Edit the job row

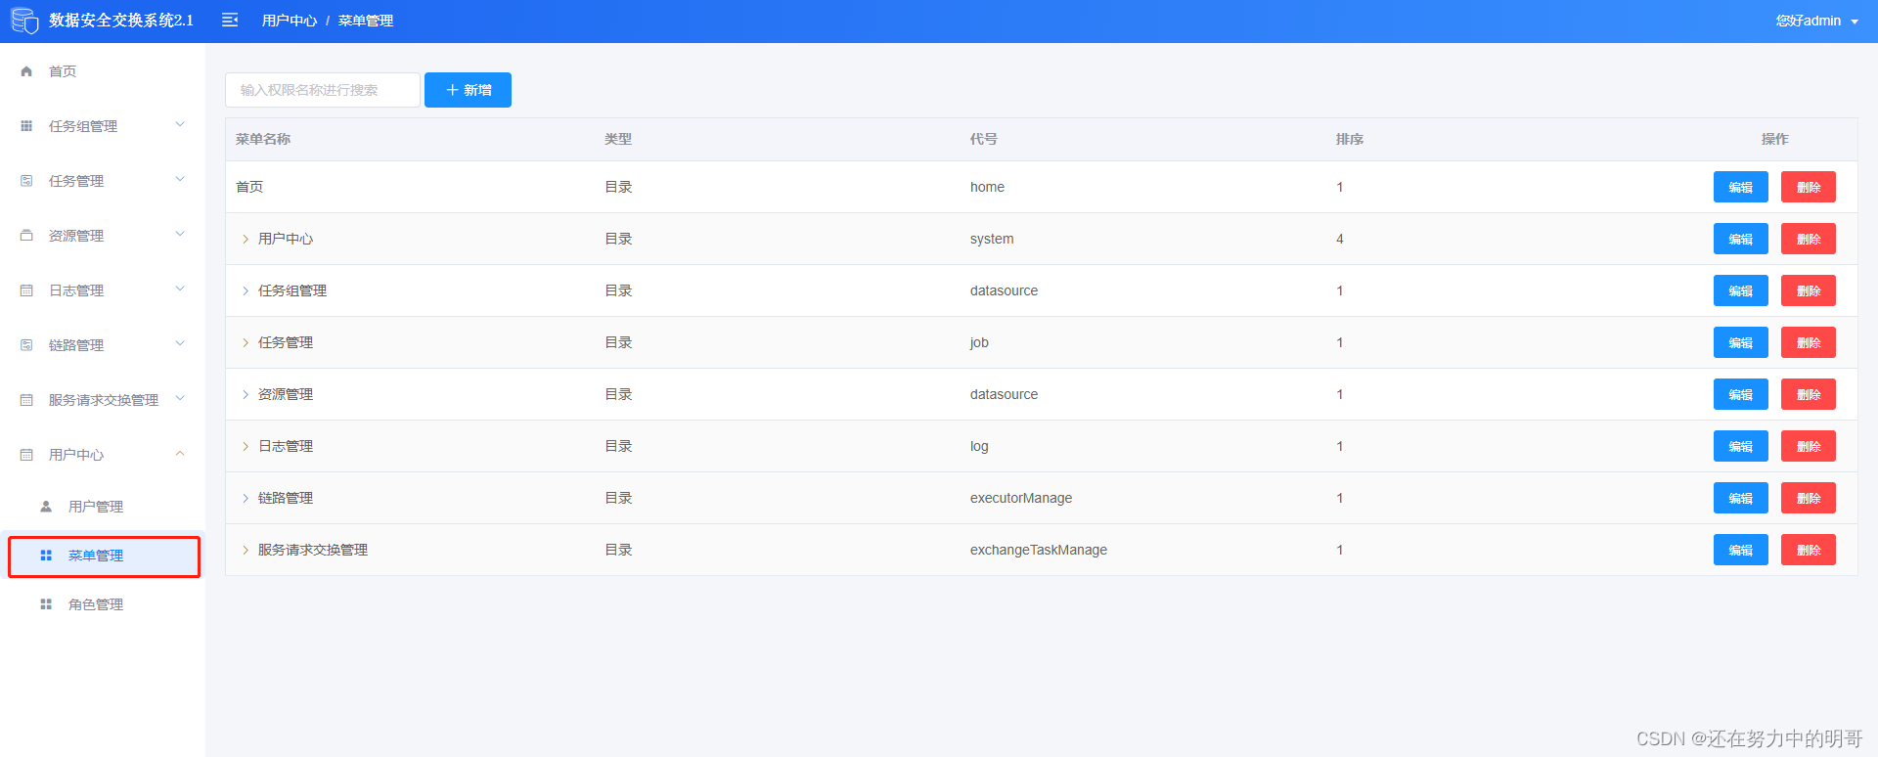(x=1740, y=342)
